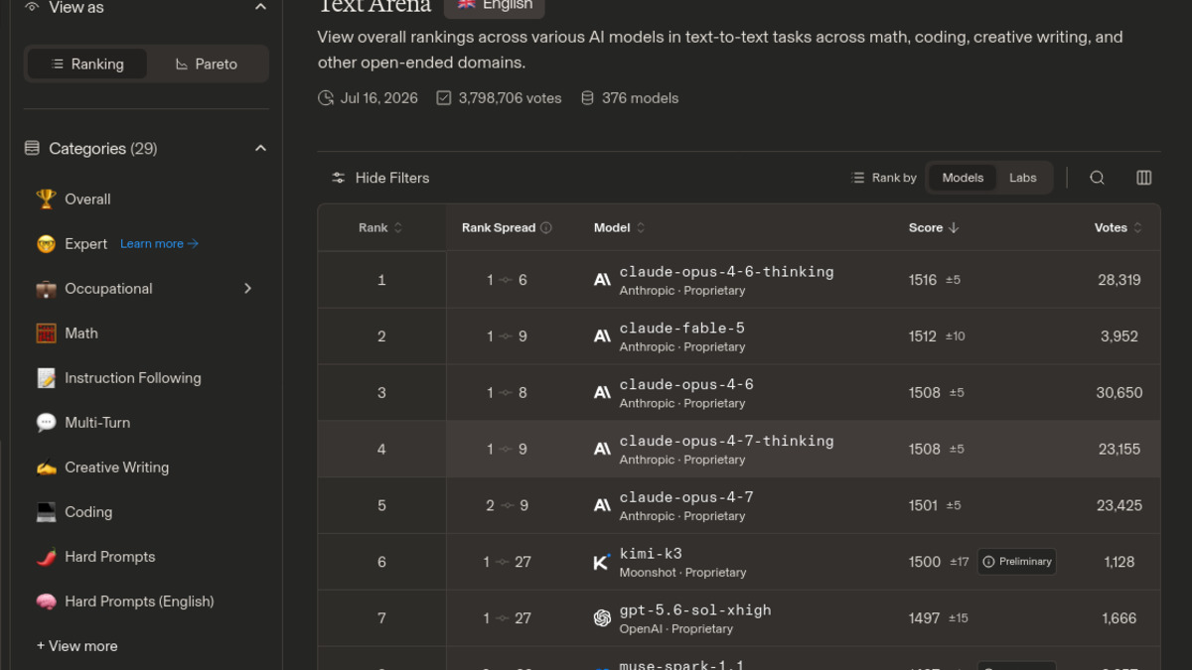Viewport: 1192px width, 670px height.
Task: Click Moonshot logo beside kimi-k3
Action: (x=602, y=562)
